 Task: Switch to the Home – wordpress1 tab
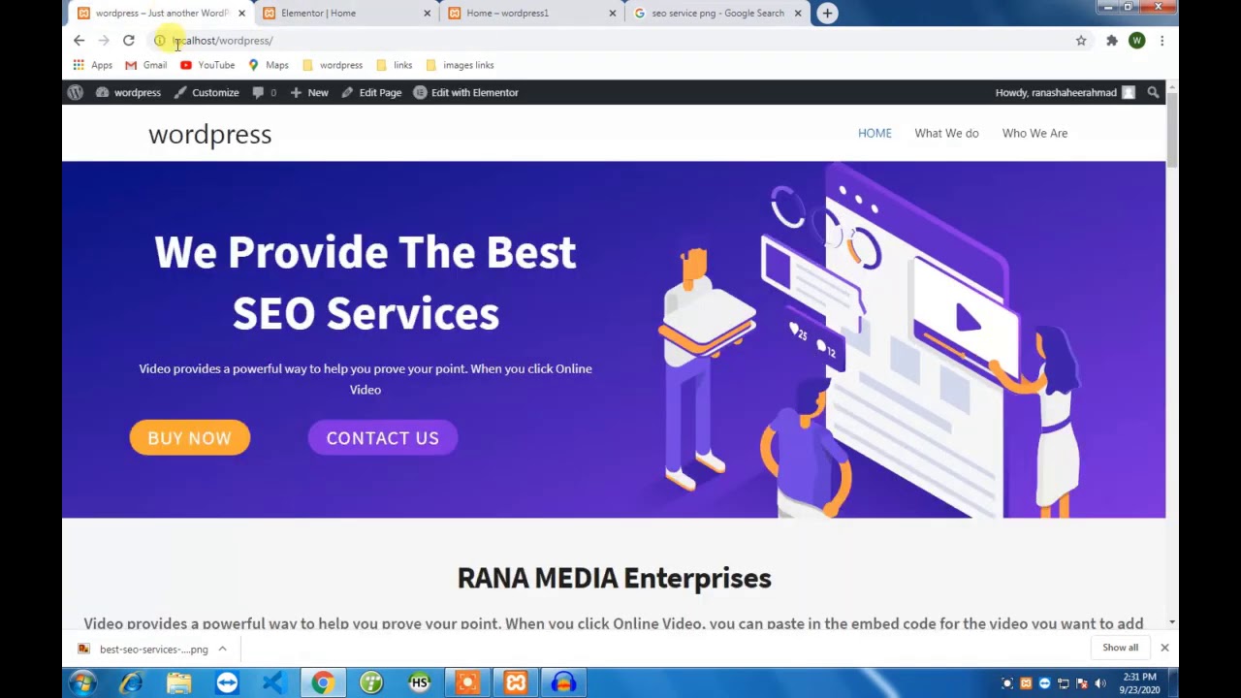click(533, 13)
